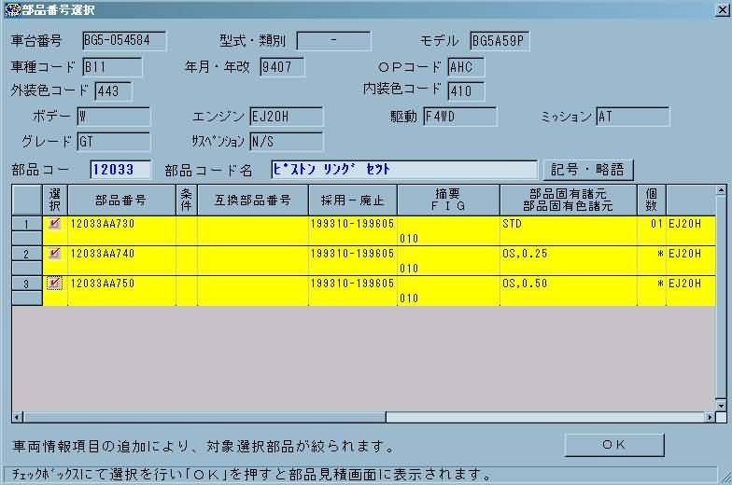
Task: Click left arrow on horizontal scrollbar
Action: point(17,417)
